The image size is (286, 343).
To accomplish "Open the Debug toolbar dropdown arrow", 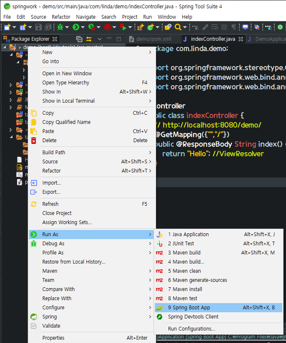I will 67,27.
